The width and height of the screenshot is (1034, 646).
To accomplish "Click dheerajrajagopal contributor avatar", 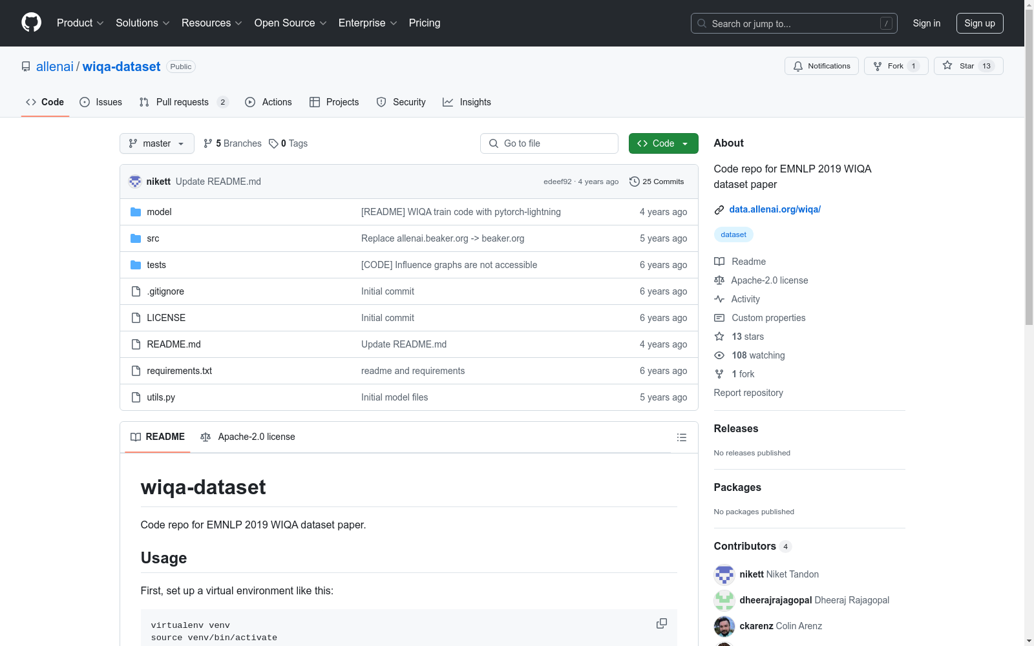I will click(x=724, y=600).
